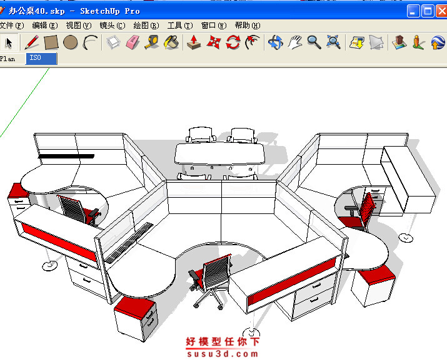Open the 视图(V) menu
The width and height of the screenshot is (447, 360).
tap(79, 26)
